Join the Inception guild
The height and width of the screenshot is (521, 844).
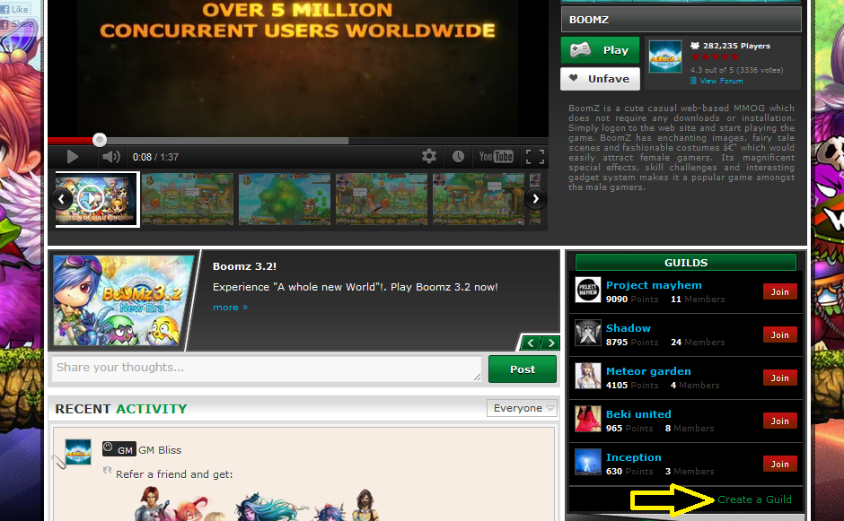click(x=779, y=464)
